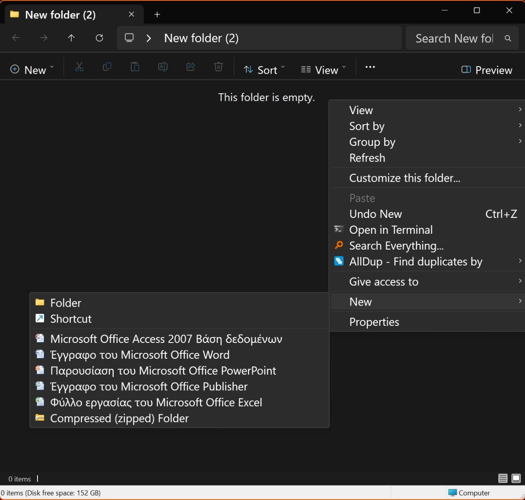Click the Shortcut arrow icon in submenu
The width and height of the screenshot is (525, 500).
pos(40,318)
